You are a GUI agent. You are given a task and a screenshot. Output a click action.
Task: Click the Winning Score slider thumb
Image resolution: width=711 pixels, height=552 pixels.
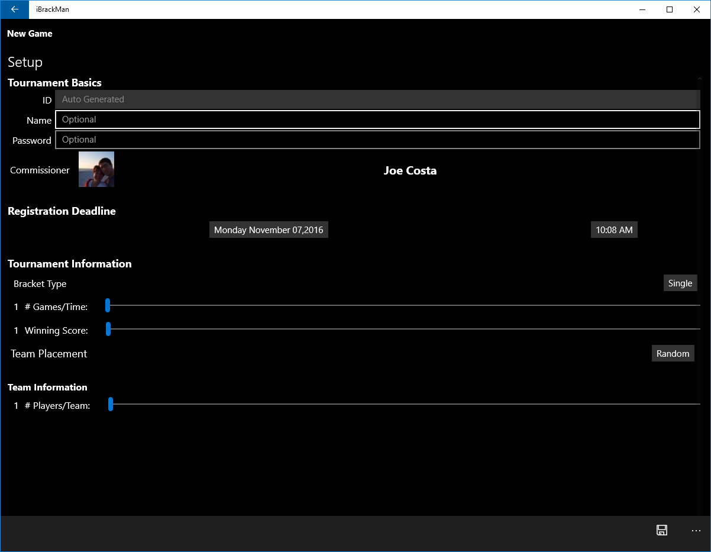pyautogui.click(x=108, y=329)
